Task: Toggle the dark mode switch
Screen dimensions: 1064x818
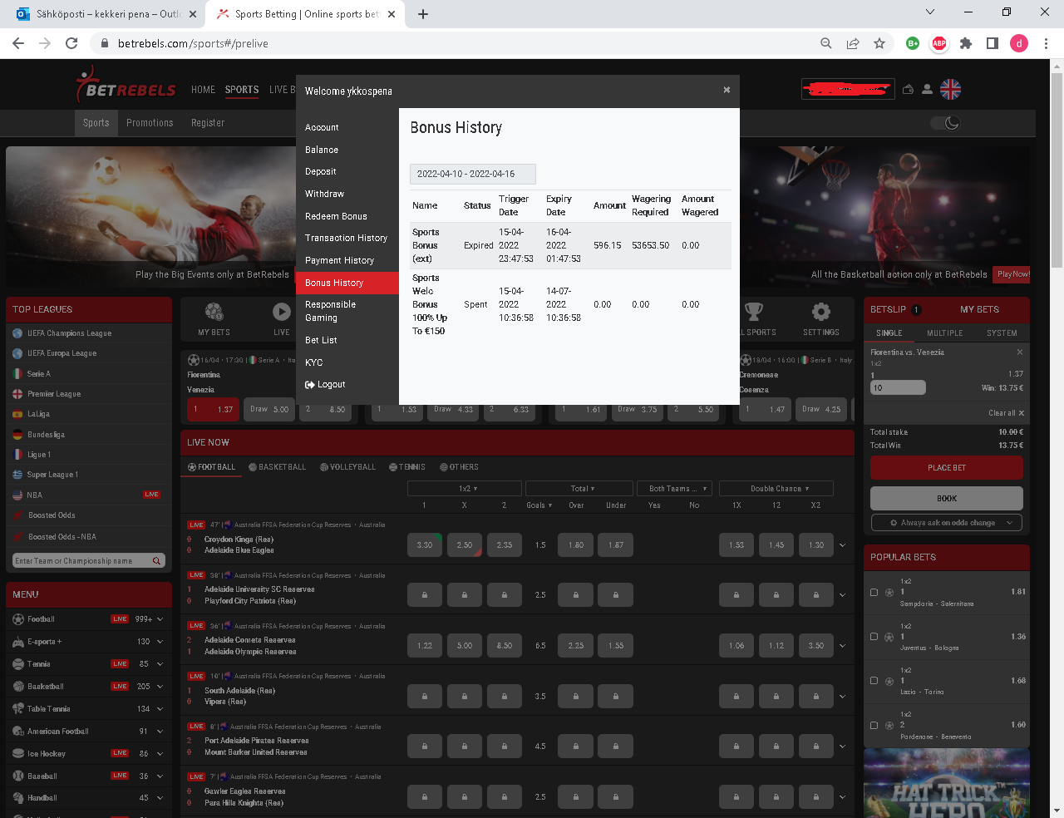Action: [945, 123]
